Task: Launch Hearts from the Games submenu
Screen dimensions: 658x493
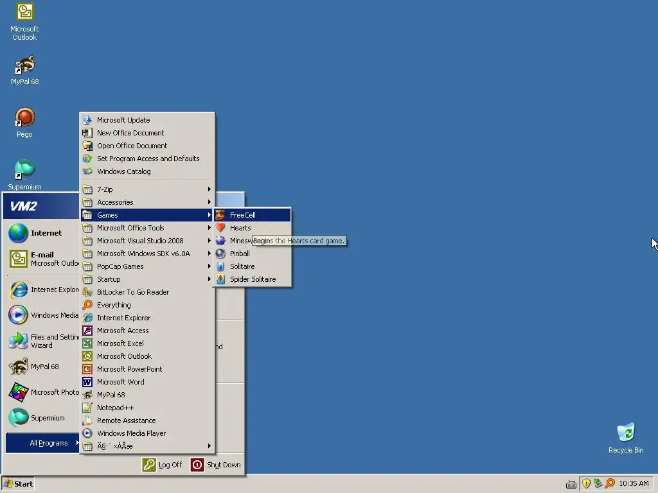Action: click(252, 228)
